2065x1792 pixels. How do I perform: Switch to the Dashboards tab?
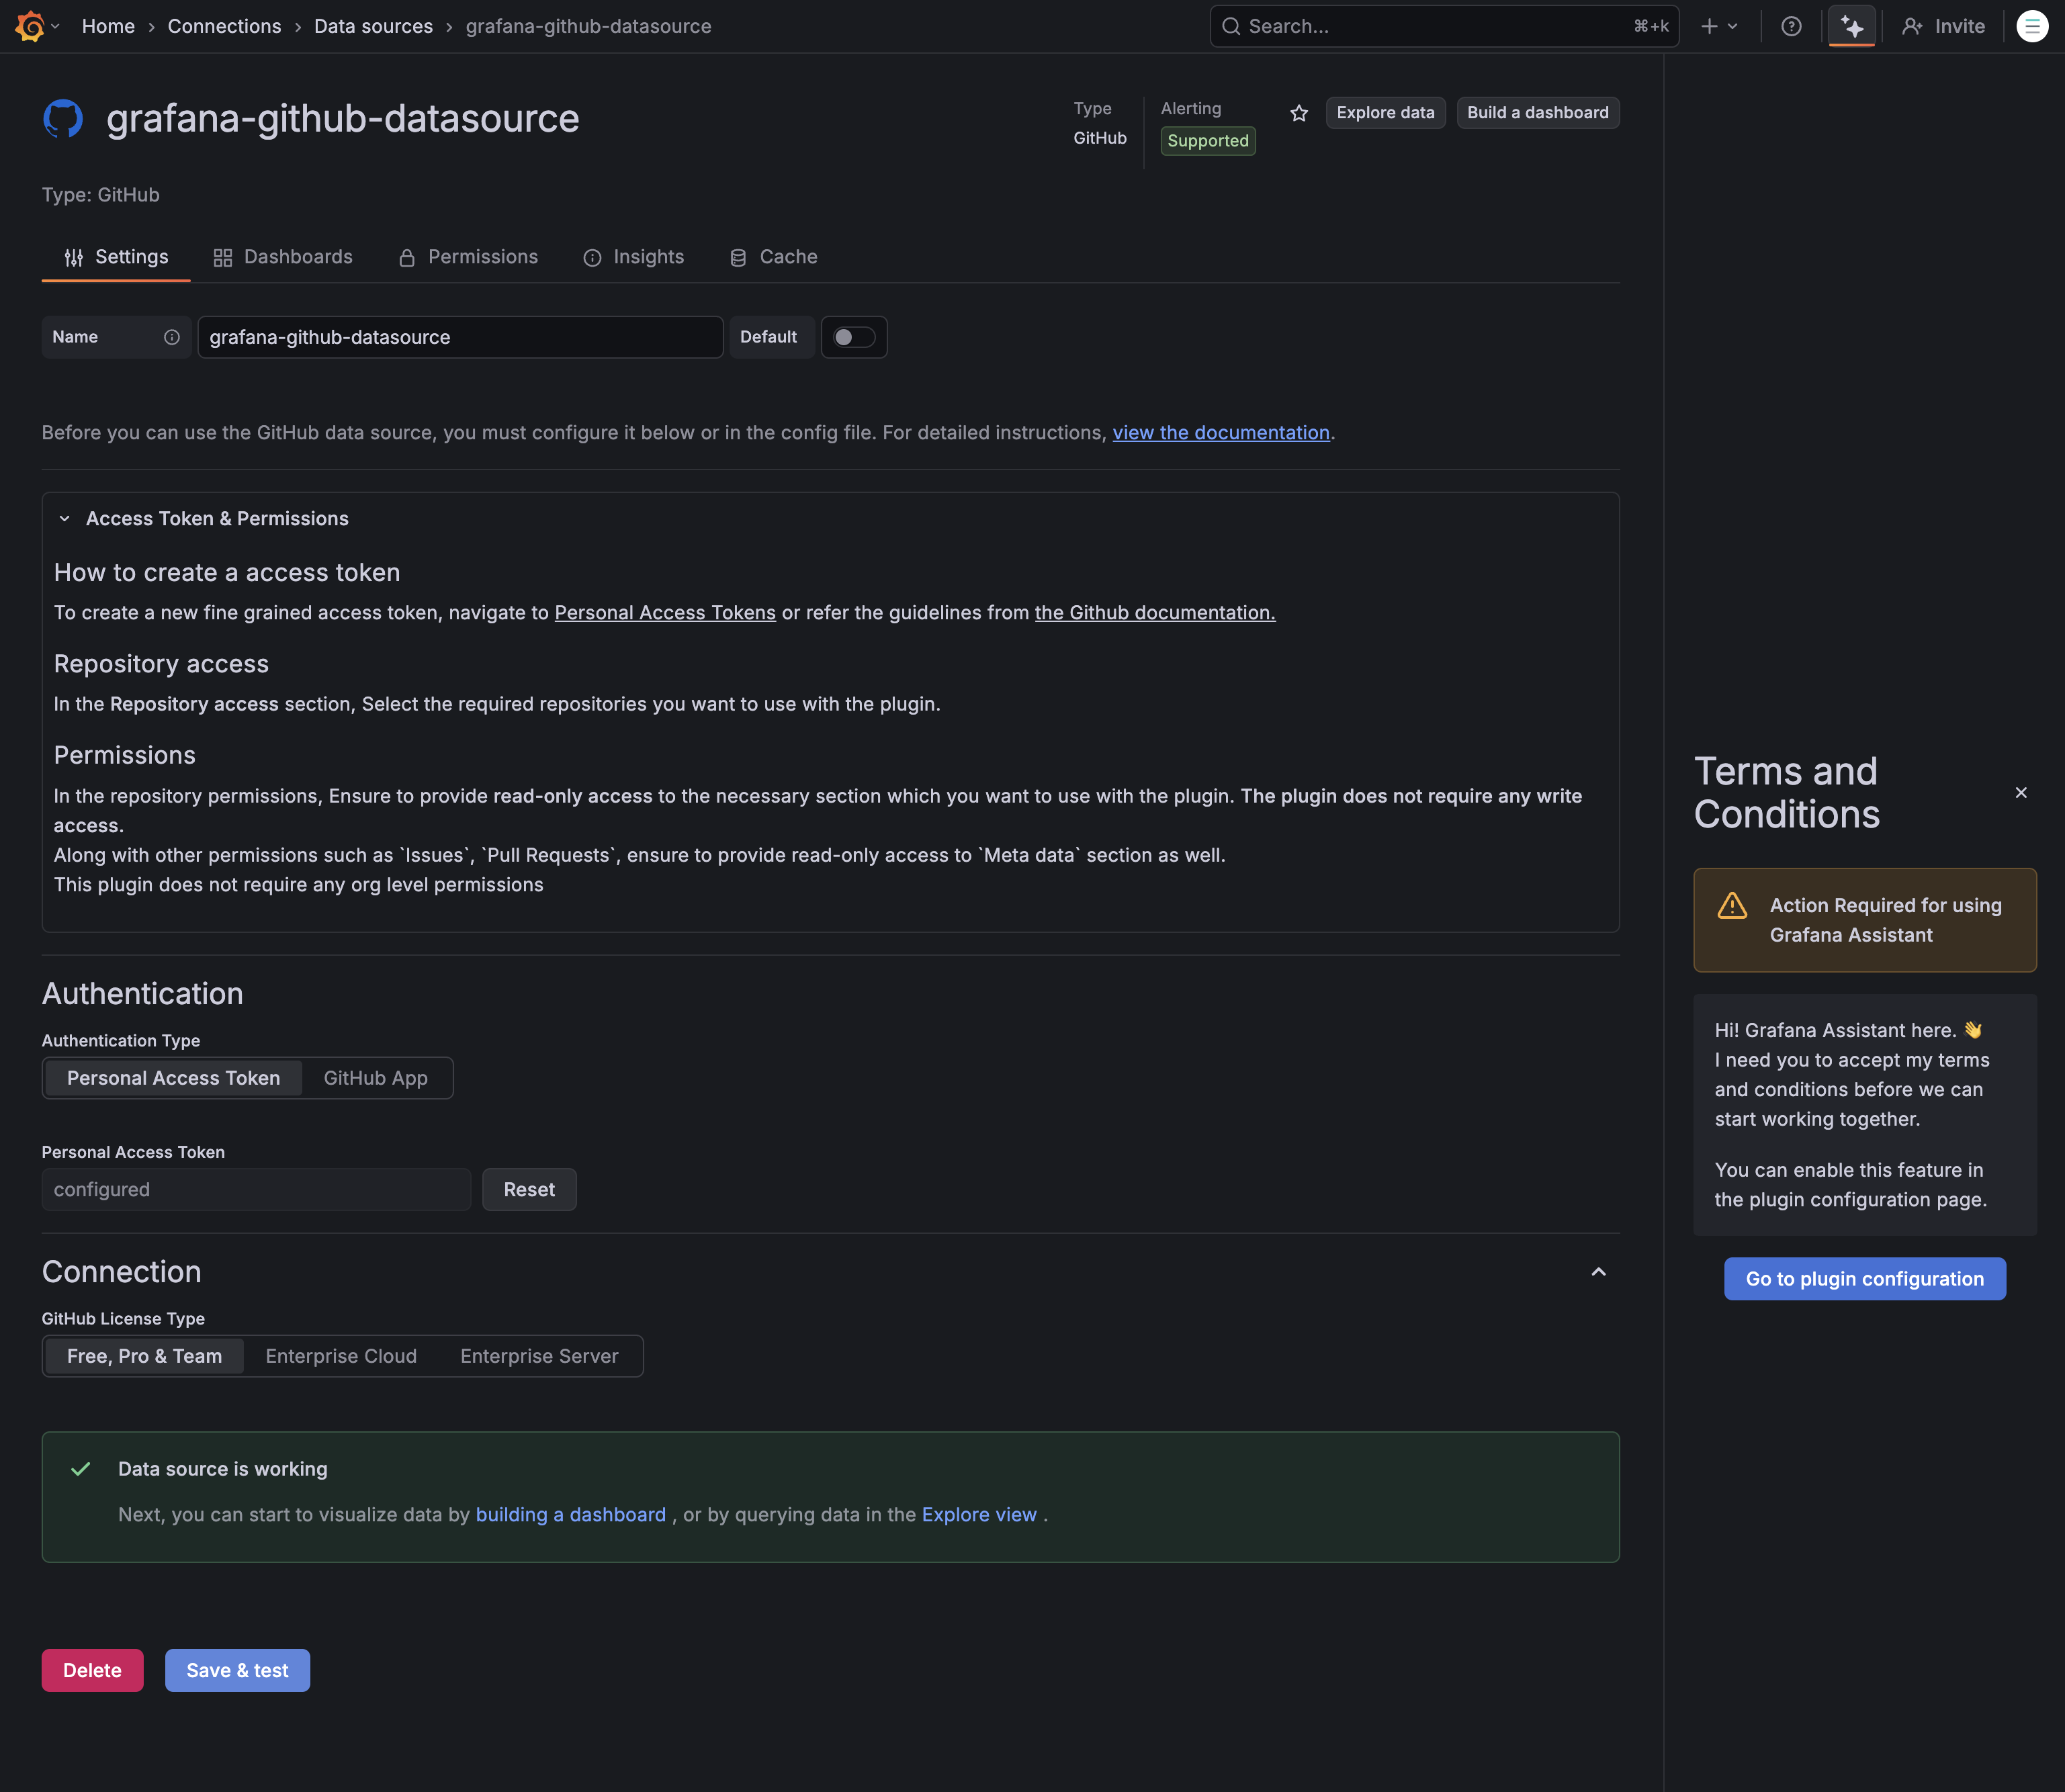pyautogui.click(x=283, y=257)
